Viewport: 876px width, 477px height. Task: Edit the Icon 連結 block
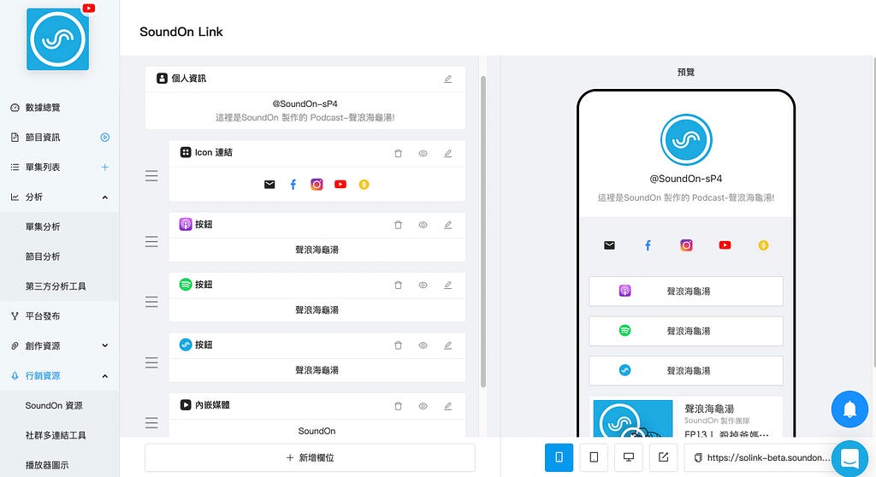(x=447, y=153)
